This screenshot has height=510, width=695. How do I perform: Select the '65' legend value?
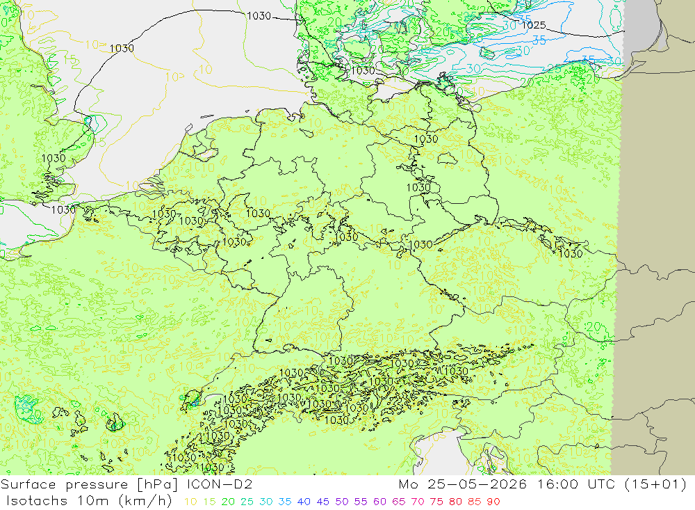tap(398, 502)
